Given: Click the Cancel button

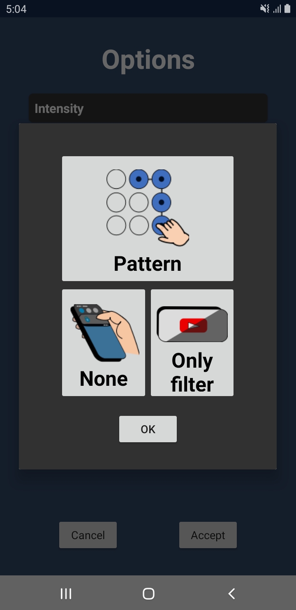Looking at the screenshot, I should (x=88, y=535).
